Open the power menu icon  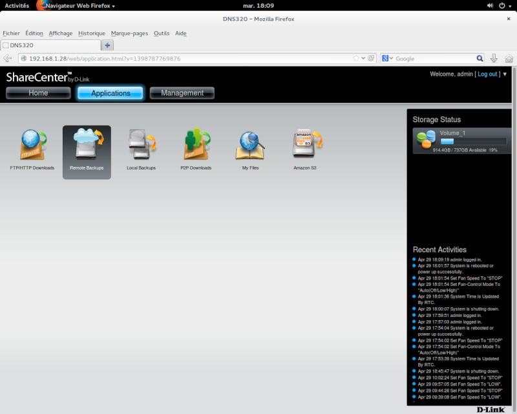[502, 6]
